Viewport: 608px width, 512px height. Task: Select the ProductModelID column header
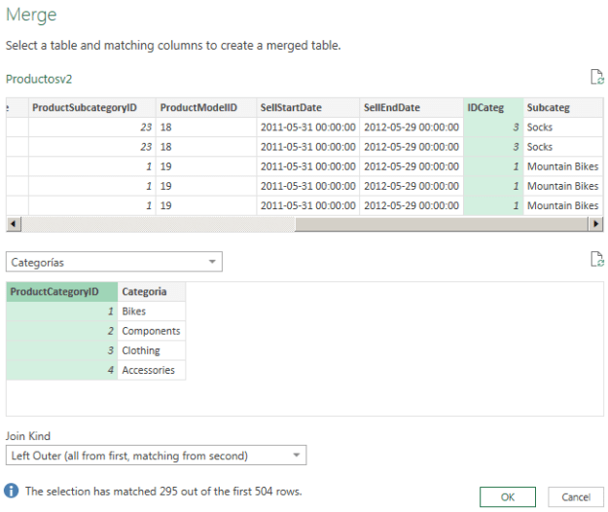(205, 108)
